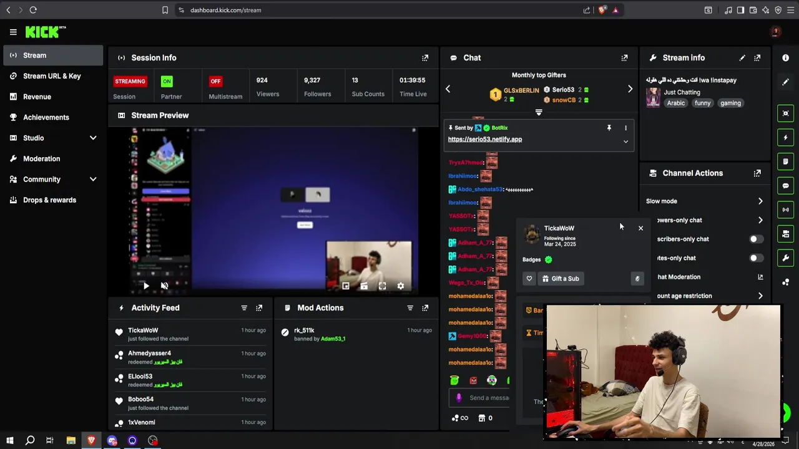
Task: Pop out the Activity Feed panel
Action: pos(259,308)
